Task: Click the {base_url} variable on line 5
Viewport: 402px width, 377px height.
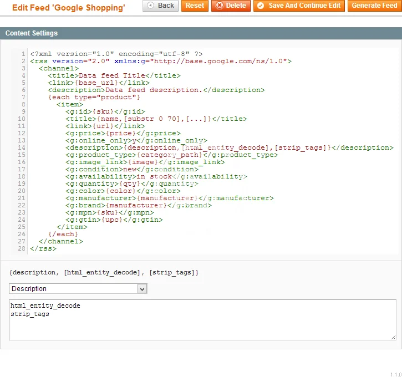Action: 92,83
